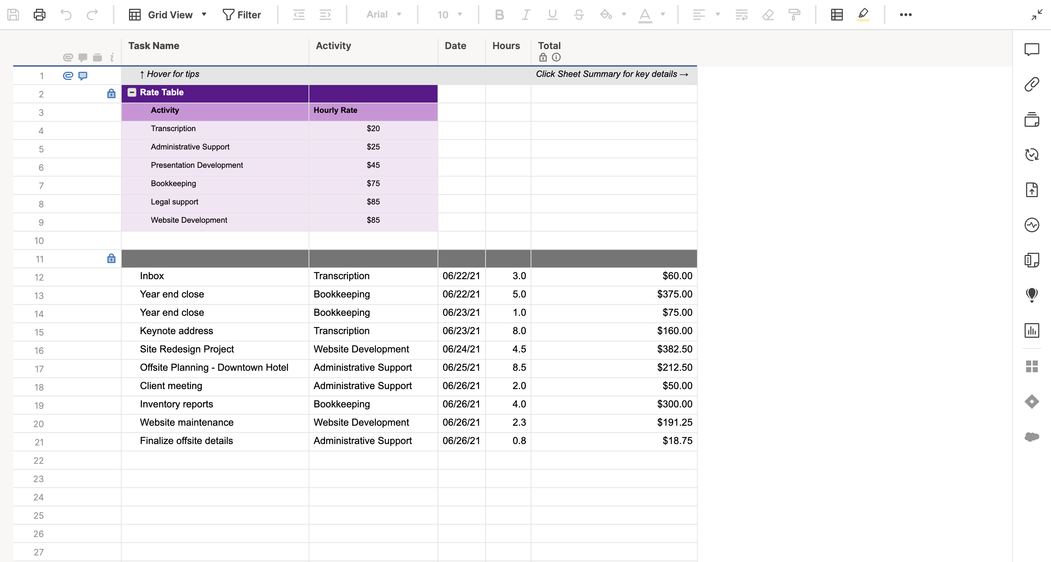This screenshot has height=562, width=1051.
Task: Open the Publish icon in sidebar
Action: [1032, 190]
